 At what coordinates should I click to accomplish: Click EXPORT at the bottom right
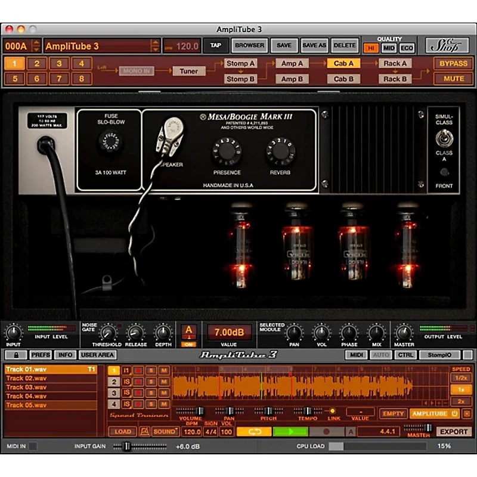(x=454, y=430)
